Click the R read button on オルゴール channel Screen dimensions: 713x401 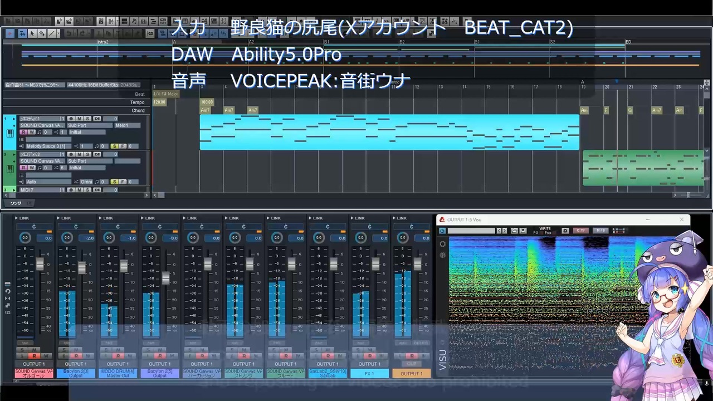[x=34, y=356]
